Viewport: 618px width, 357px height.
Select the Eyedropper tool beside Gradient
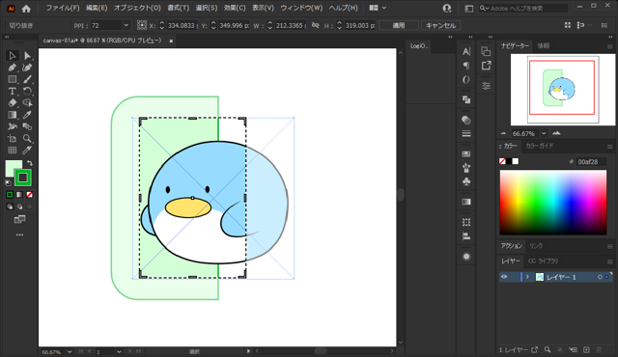pos(27,115)
